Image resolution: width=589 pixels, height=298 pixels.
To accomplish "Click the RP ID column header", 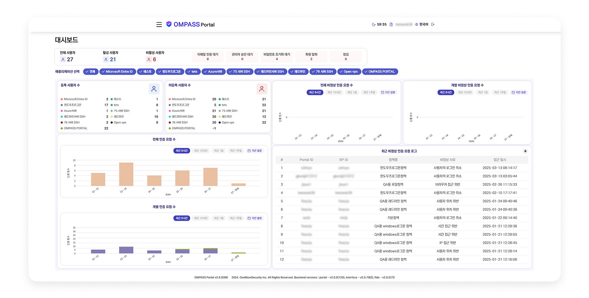I will 344,160.
